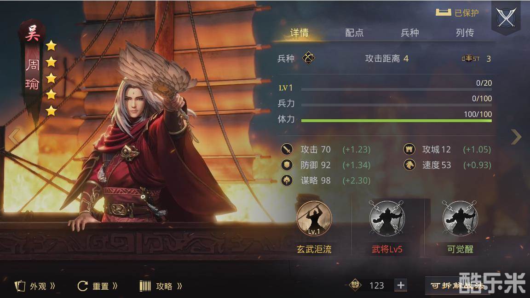
Task: Go to next general with right arrow
Action: 516,137
